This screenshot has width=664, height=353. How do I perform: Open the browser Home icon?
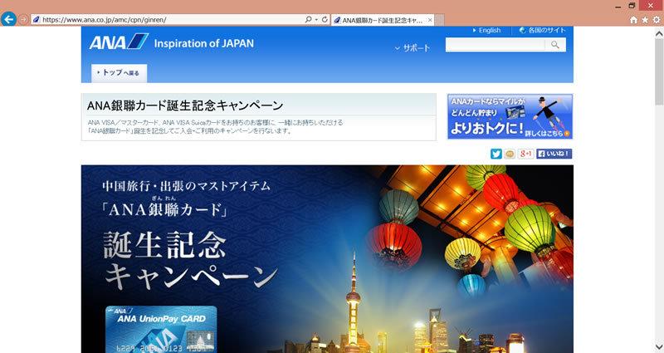pos(633,19)
